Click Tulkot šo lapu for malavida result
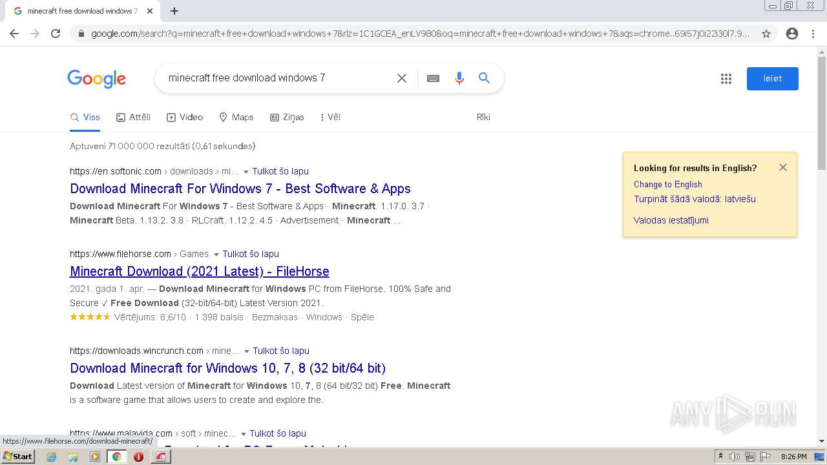Image resolution: width=827 pixels, height=465 pixels. (x=278, y=433)
